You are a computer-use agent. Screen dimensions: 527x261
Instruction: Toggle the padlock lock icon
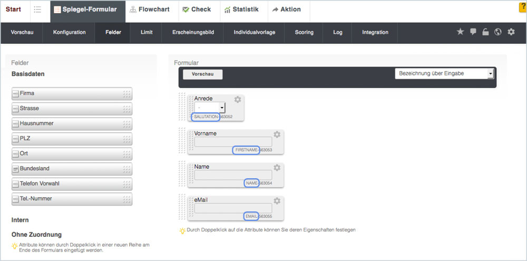(485, 32)
